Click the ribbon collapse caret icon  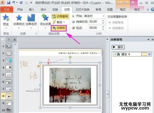[148, 10]
